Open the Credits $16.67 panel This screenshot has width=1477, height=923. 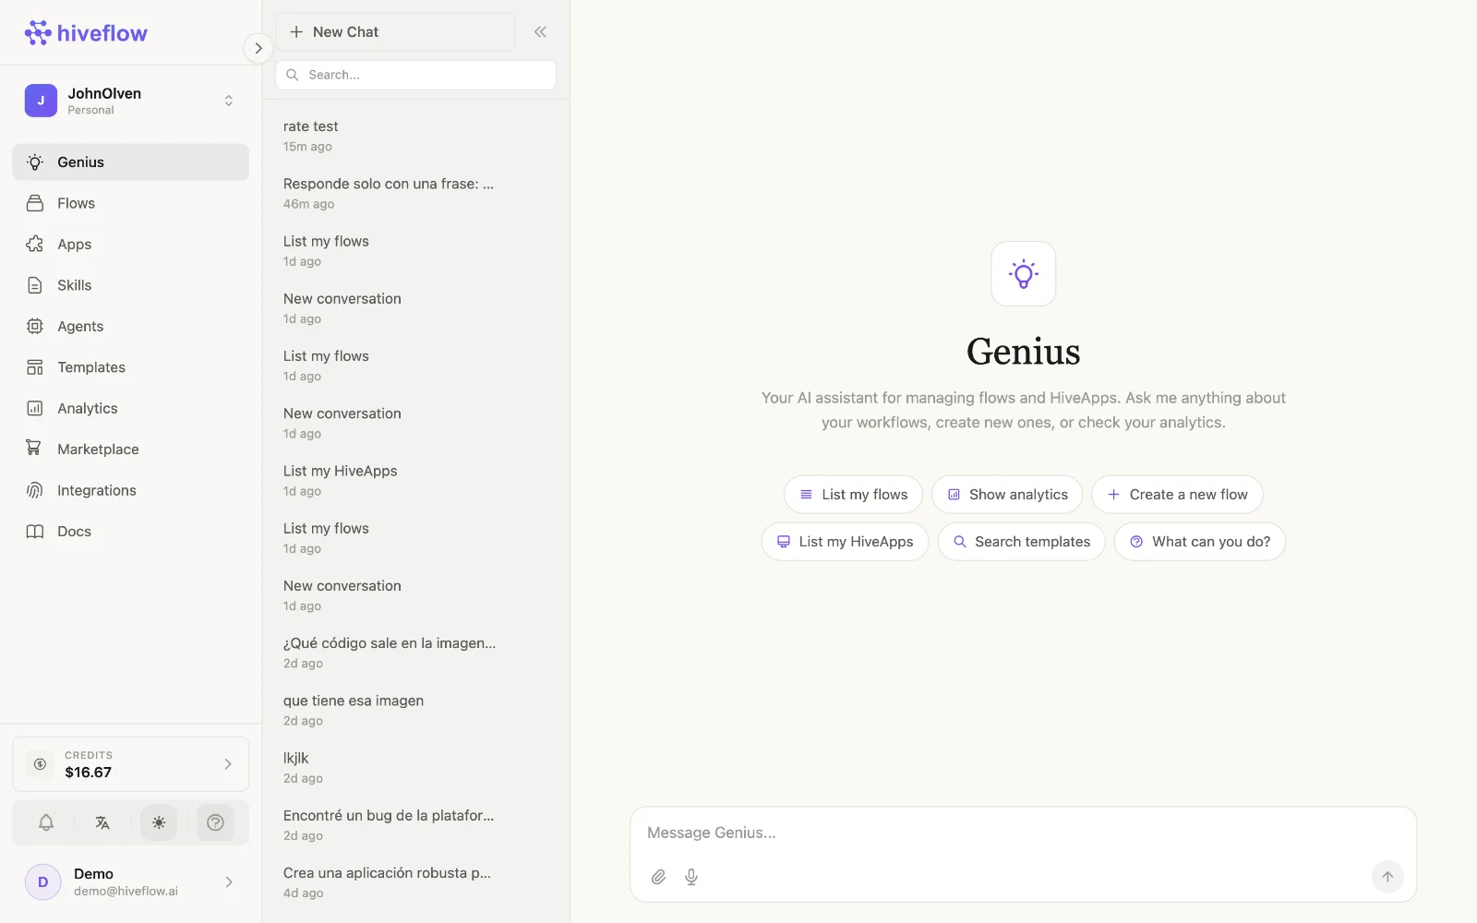[x=130, y=764]
